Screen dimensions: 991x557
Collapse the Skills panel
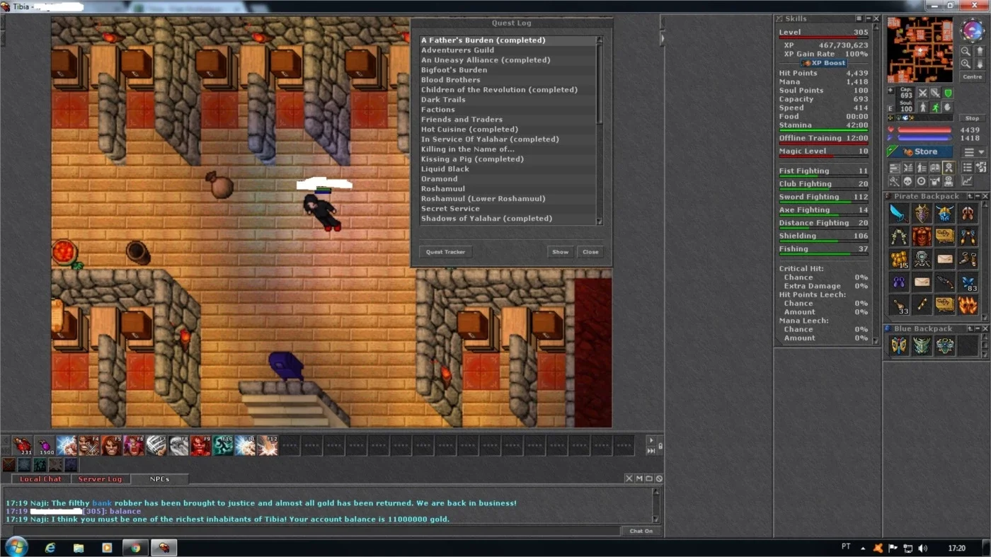tap(869, 18)
